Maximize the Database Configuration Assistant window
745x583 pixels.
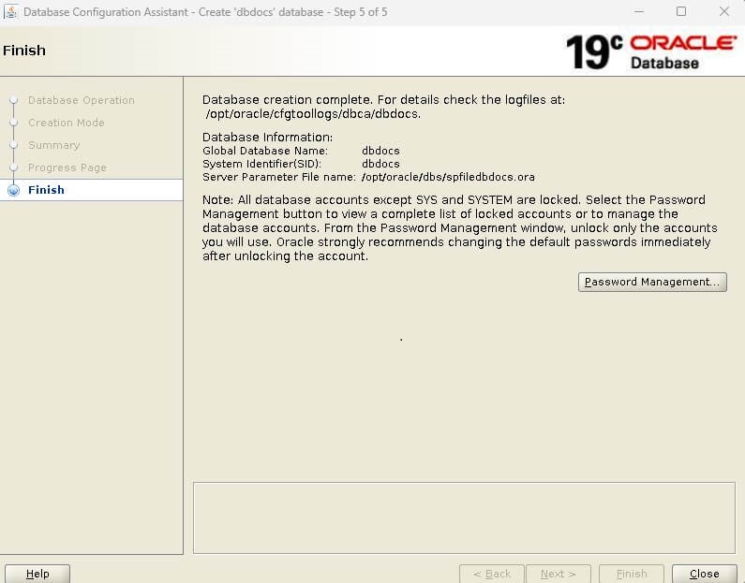coord(681,11)
